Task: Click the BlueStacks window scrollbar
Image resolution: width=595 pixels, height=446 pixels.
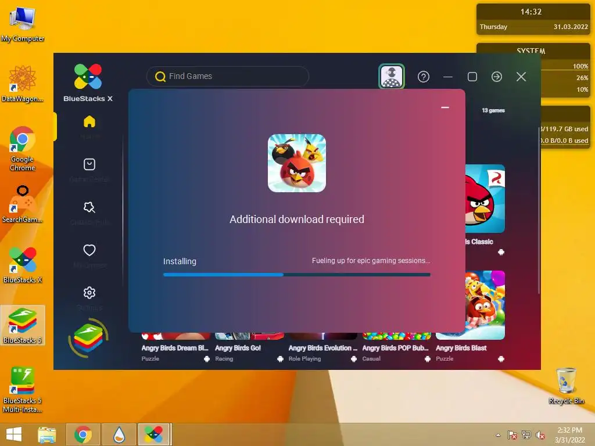Action: pyautogui.click(x=539, y=210)
